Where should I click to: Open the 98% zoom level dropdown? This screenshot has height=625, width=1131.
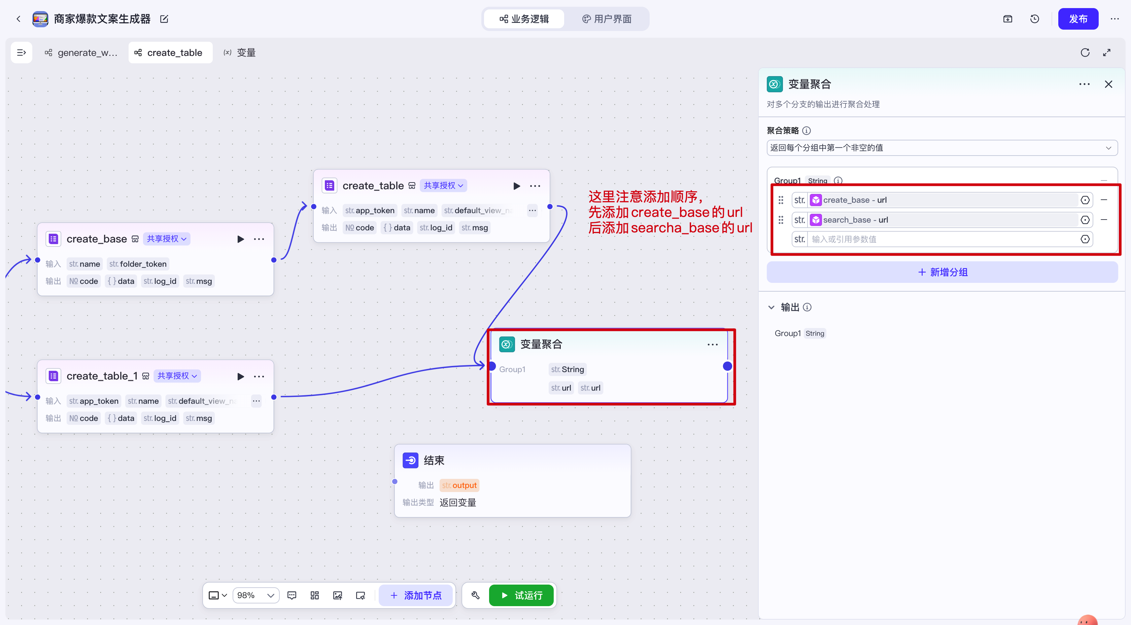point(255,595)
